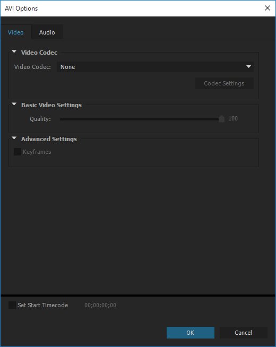Image resolution: width=276 pixels, height=347 pixels.
Task: Click the Quality value 100
Action: [x=233, y=119]
